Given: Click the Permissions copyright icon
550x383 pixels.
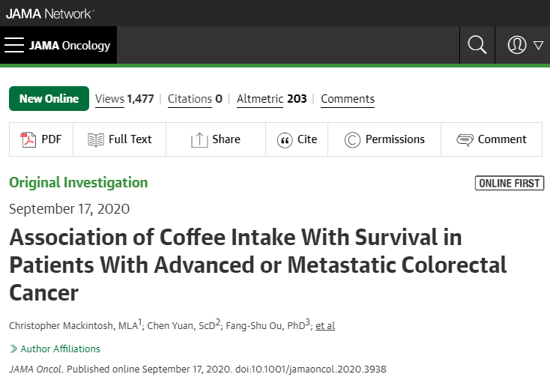Looking at the screenshot, I should 352,139.
